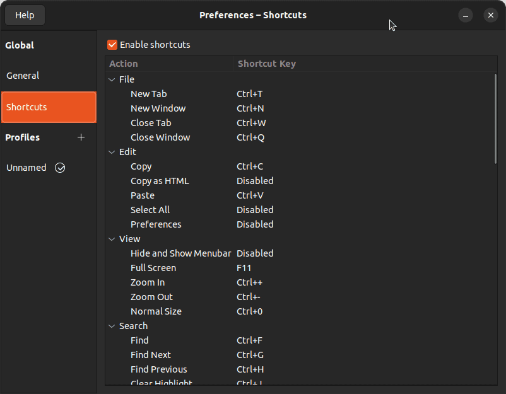
Task: Click the Action column header
Action: [170, 64]
